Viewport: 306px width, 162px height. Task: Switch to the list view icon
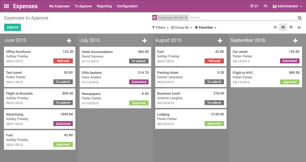point(275,27)
